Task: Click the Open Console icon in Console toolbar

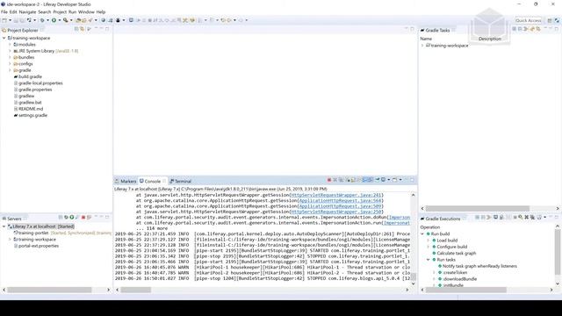Action: click(394, 180)
